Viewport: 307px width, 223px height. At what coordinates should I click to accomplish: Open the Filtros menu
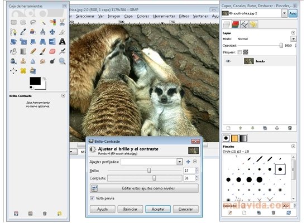tap(184, 16)
